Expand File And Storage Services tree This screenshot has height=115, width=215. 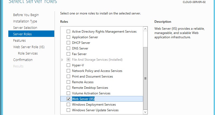coord(63,60)
